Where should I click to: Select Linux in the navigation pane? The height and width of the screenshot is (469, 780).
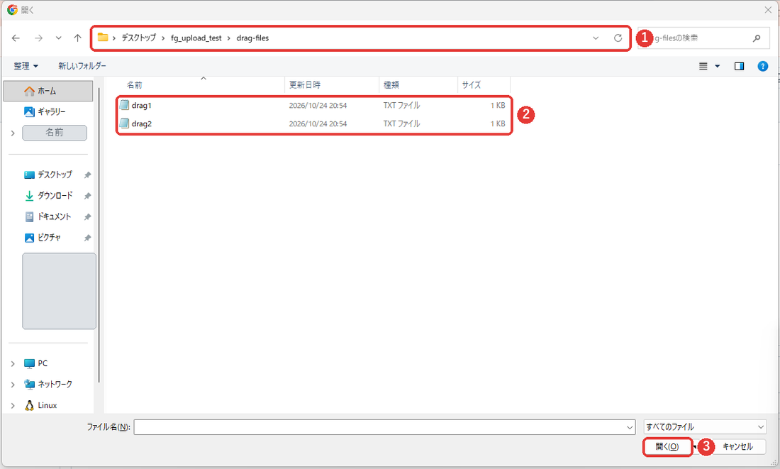pyautogui.click(x=41, y=405)
